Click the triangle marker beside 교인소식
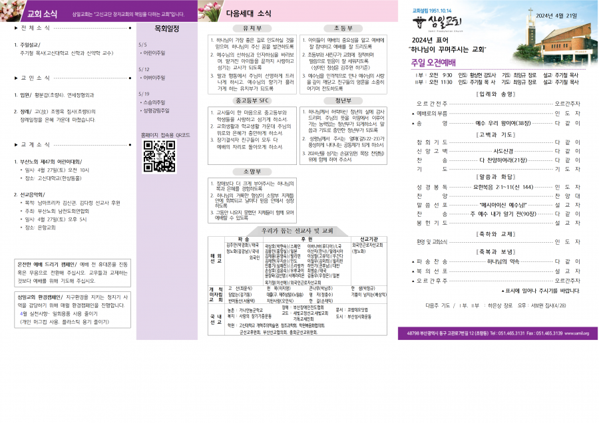 [16, 78]
